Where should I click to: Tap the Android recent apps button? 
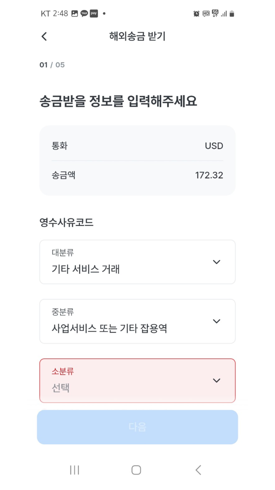[75, 470]
